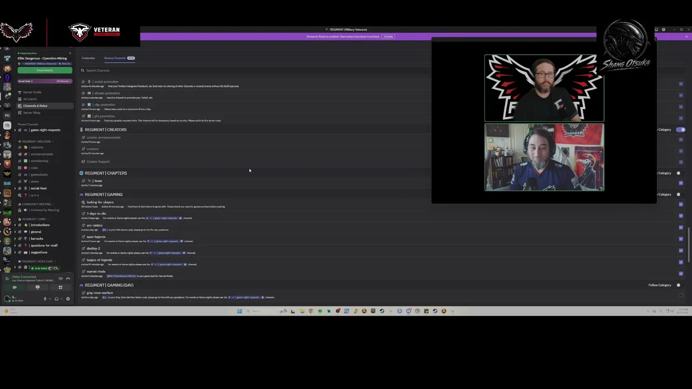692x389 pixels.
Task: Expand threads arrow beside questions-for-staff
Action: tap(15, 246)
